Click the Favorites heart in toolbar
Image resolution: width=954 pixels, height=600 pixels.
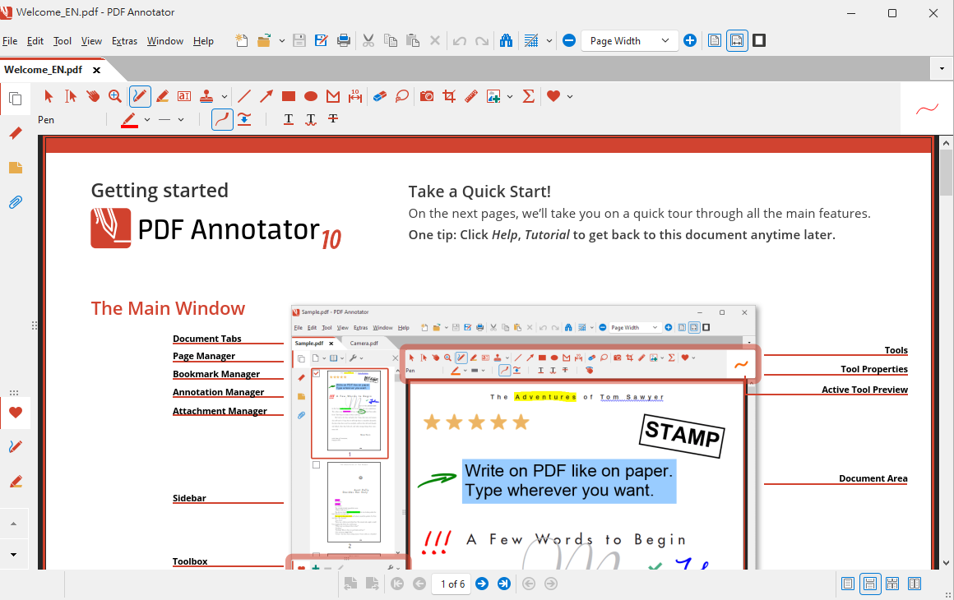pyautogui.click(x=553, y=96)
